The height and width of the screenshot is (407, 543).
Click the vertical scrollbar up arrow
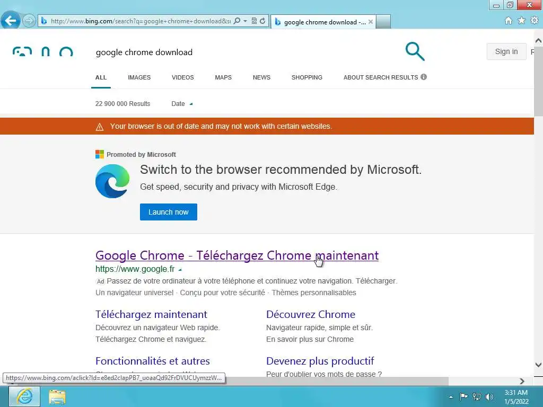click(x=538, y=40)
